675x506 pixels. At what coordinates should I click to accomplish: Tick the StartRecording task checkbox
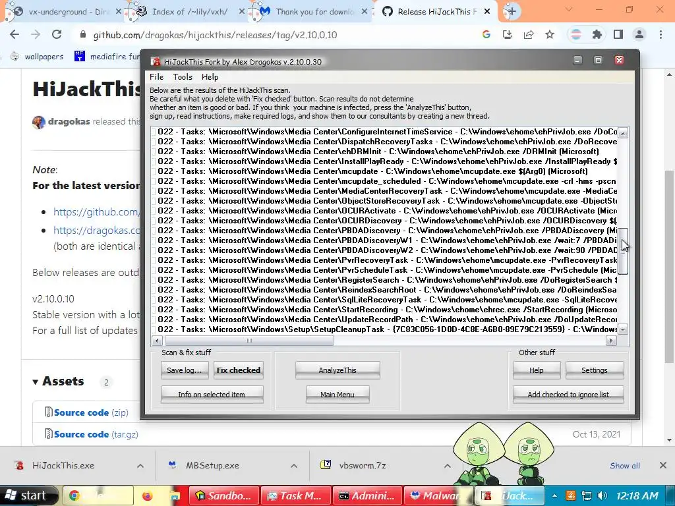[x=154, y=310]
